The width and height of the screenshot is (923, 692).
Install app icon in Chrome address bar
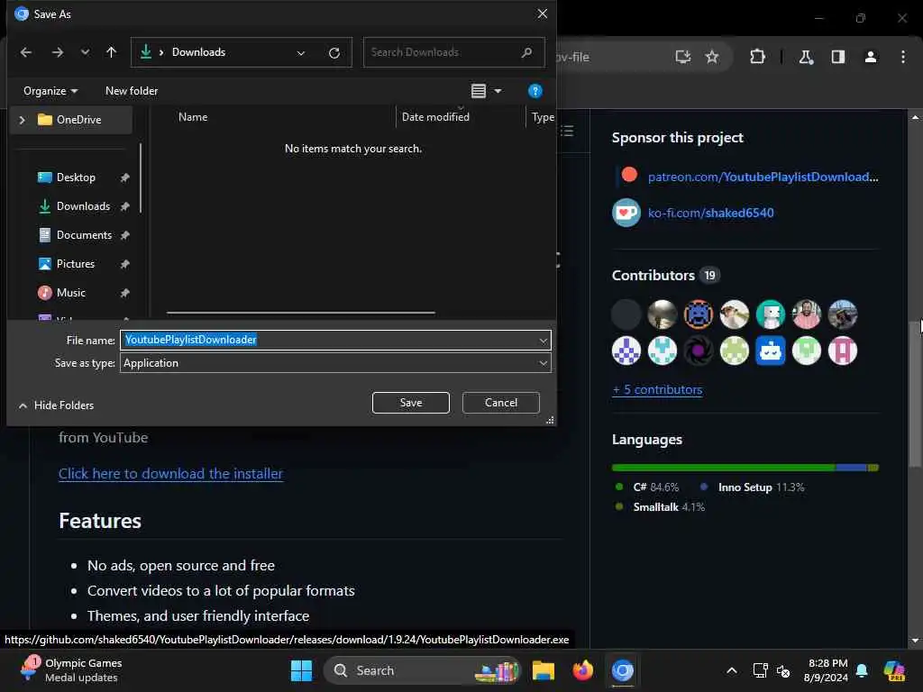[x=683, y=57]
